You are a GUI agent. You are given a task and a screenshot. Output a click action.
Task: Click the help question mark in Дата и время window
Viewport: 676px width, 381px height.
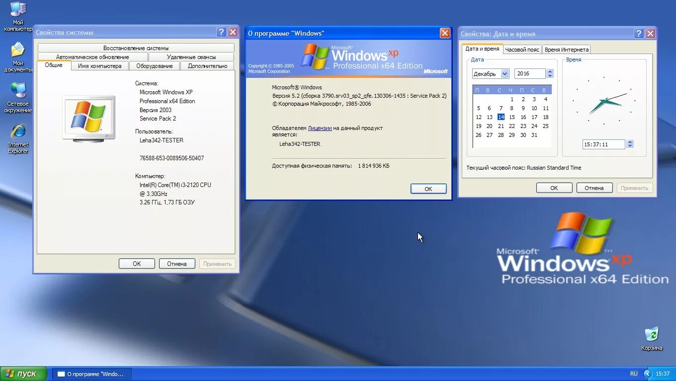639,34
